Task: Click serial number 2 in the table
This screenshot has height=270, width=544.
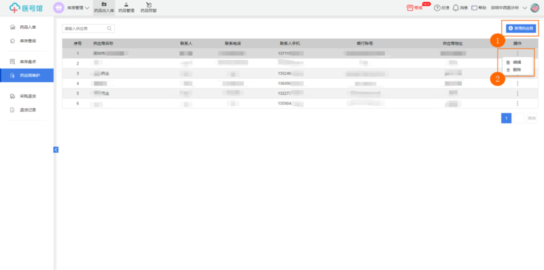Action: 78,63
